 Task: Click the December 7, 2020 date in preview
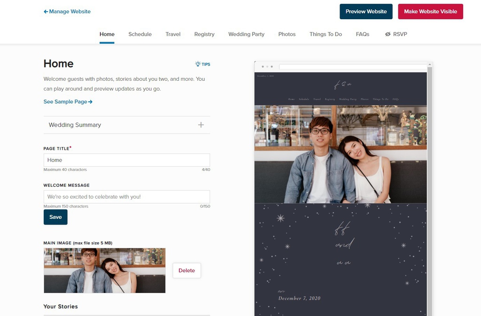pyautogui.click(x=299, y=298)
